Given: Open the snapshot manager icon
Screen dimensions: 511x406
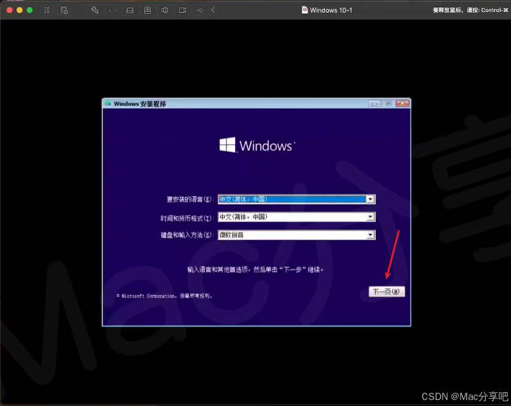Looking at the screenshot, I should 64,10.
